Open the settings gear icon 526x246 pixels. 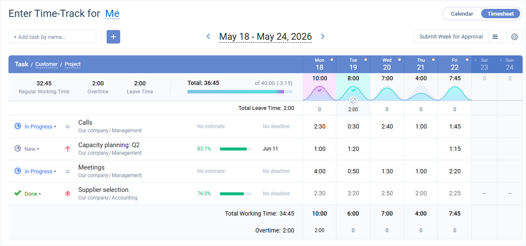click(x=515, y=37)
